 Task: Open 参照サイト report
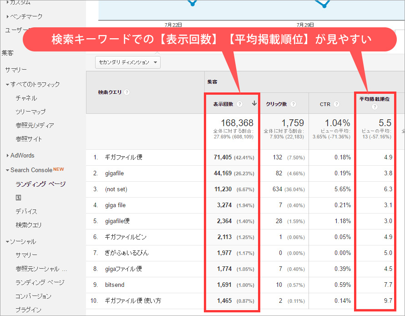(29, 139)
